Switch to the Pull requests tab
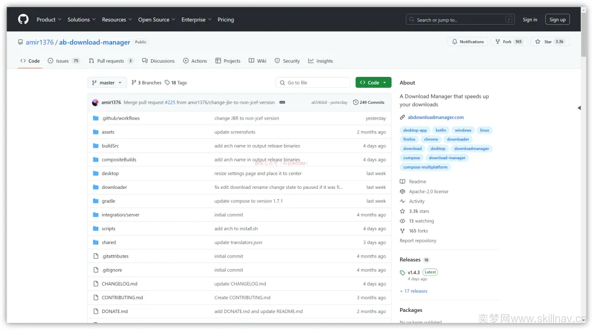593x330 pixels. point(111,61)
